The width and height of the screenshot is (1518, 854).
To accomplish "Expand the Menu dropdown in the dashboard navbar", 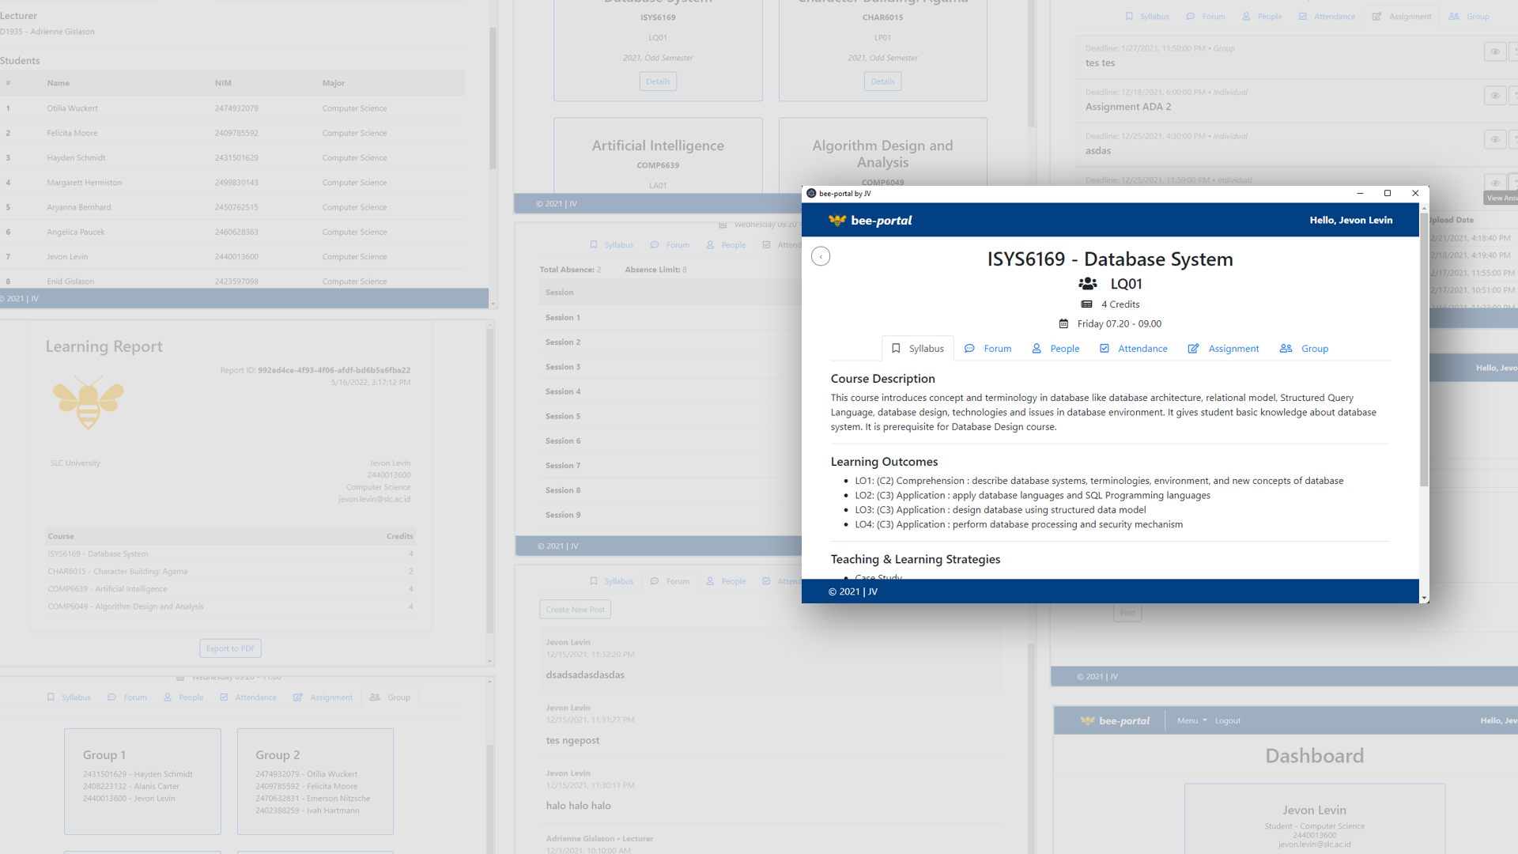I will (x=1191, y=721).
